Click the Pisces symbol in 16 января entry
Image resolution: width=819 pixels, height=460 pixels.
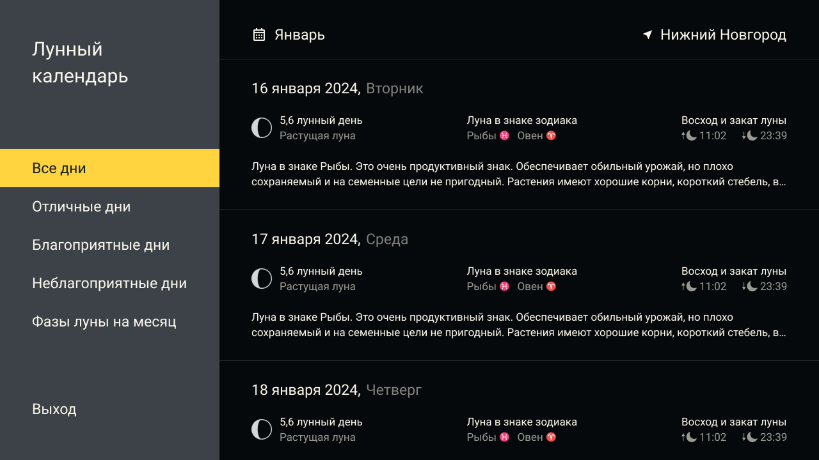[505, 135]
